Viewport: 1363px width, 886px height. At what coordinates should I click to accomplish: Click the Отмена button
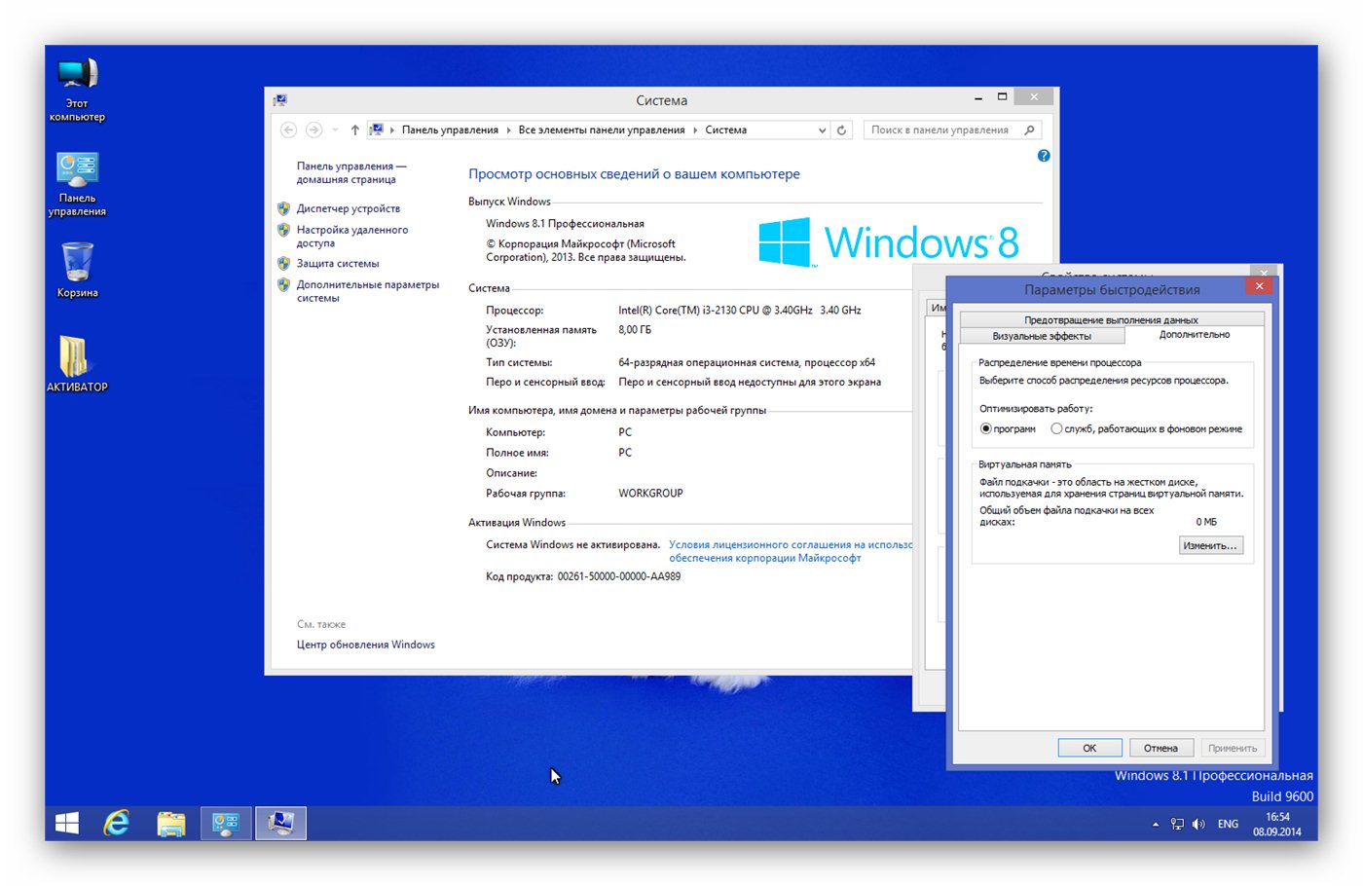pyautogui.click(x=1160, y=748)
